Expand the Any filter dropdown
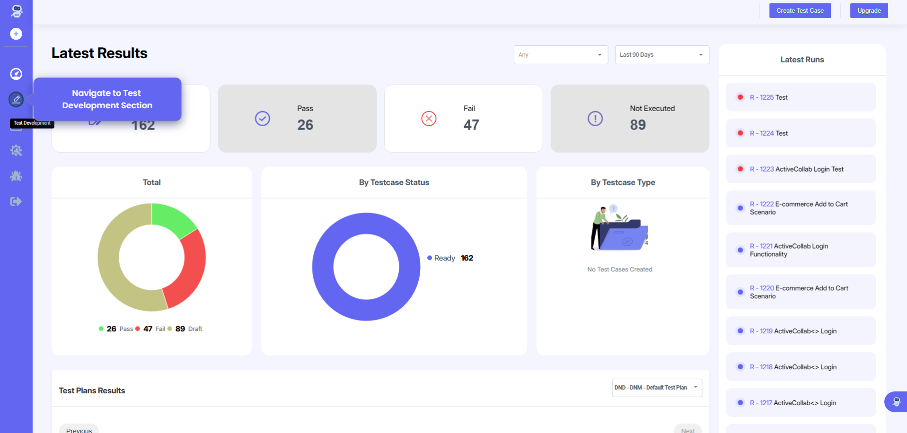This screenshot has height=433, width=907. (x=561, y=55)
